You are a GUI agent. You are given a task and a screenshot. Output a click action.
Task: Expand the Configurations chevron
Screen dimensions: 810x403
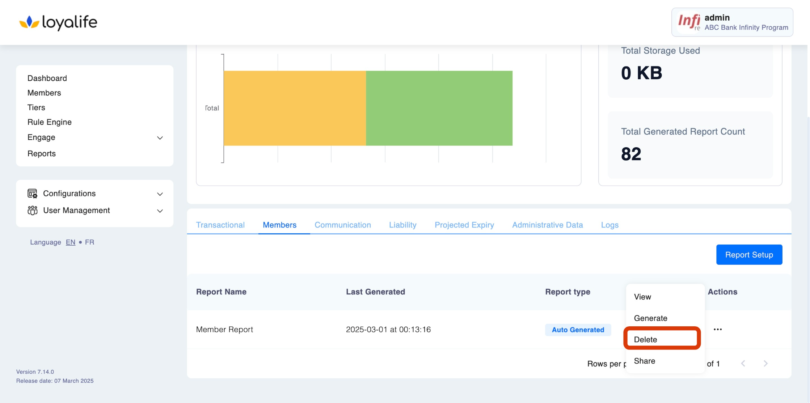click(160, 194)
